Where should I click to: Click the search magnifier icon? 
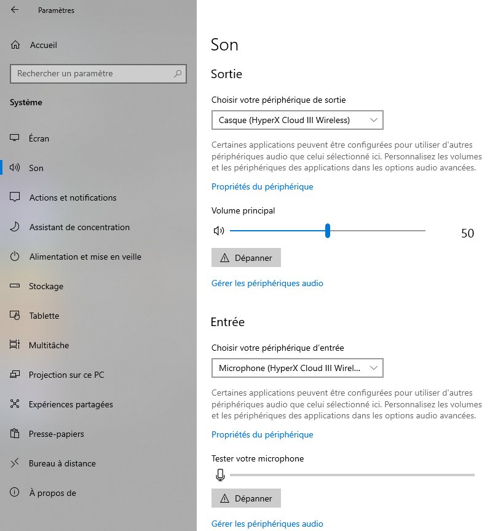[x=178, y=74]
